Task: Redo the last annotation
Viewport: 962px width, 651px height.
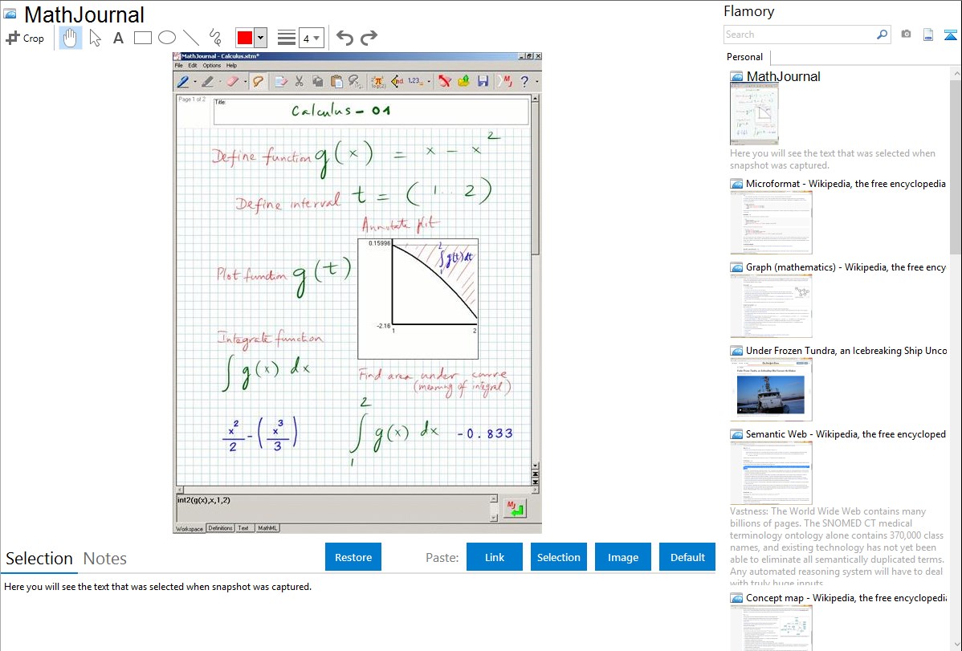Action: click(x=369, y=38)
